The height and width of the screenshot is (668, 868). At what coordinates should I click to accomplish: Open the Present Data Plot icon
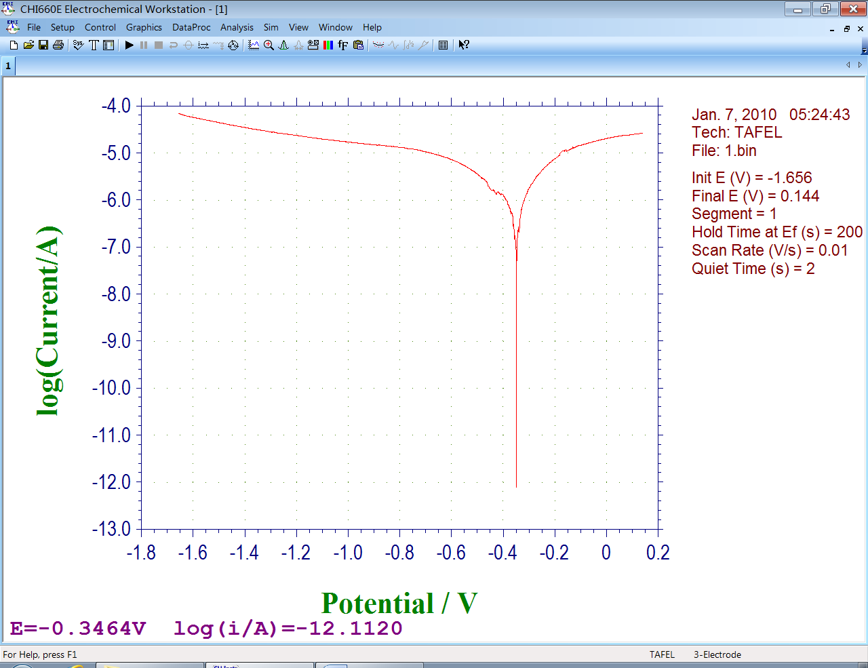[254, 45]
